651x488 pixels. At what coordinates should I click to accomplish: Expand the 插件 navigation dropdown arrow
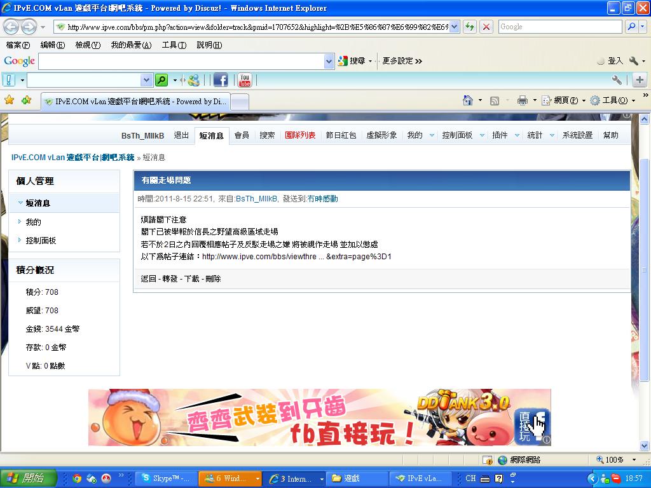pos(517,135)
